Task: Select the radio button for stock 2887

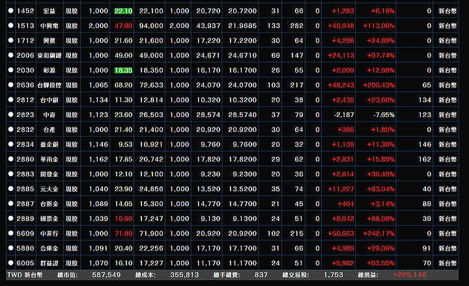Action: click(11, 203)
